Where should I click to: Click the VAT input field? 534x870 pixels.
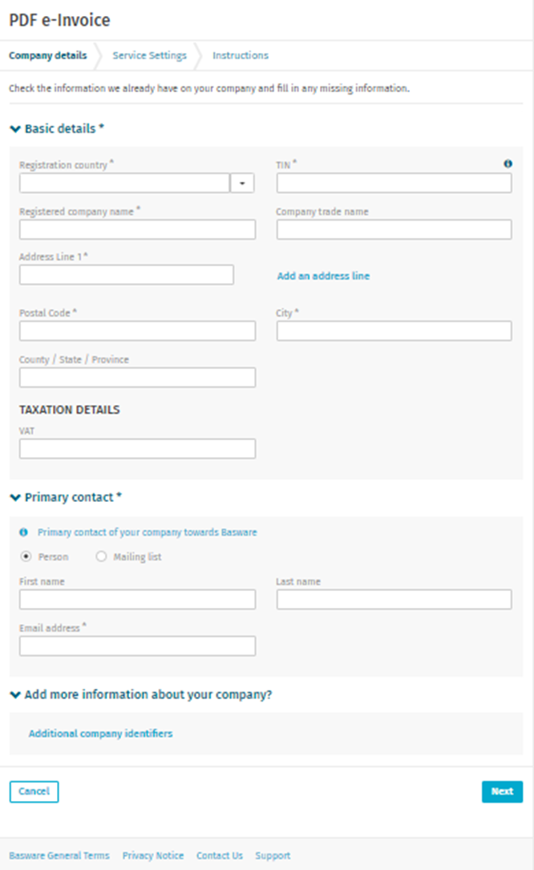(136, 448)
